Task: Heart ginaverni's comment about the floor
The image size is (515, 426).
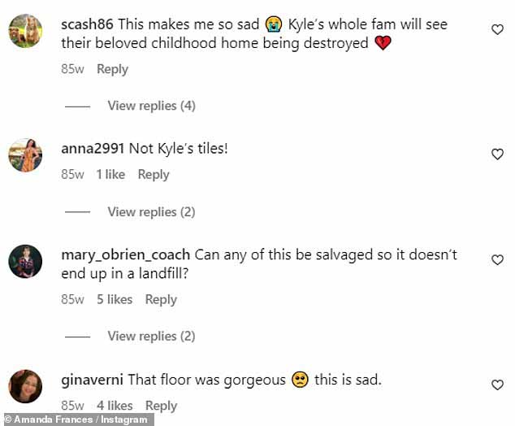Action: (x=497, y=385)
